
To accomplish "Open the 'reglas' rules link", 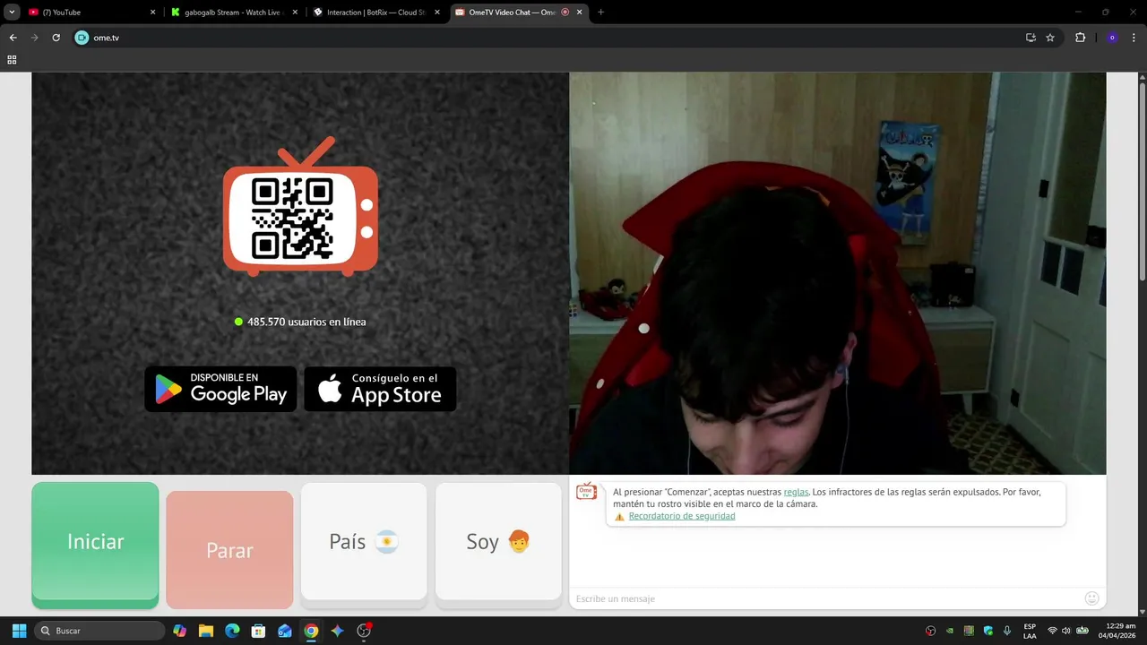I will click(796, 492).
